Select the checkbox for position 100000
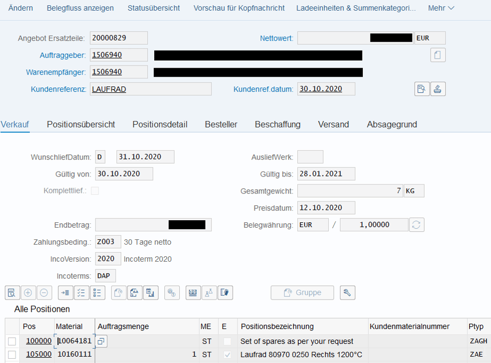 click(x=12, y=341)
